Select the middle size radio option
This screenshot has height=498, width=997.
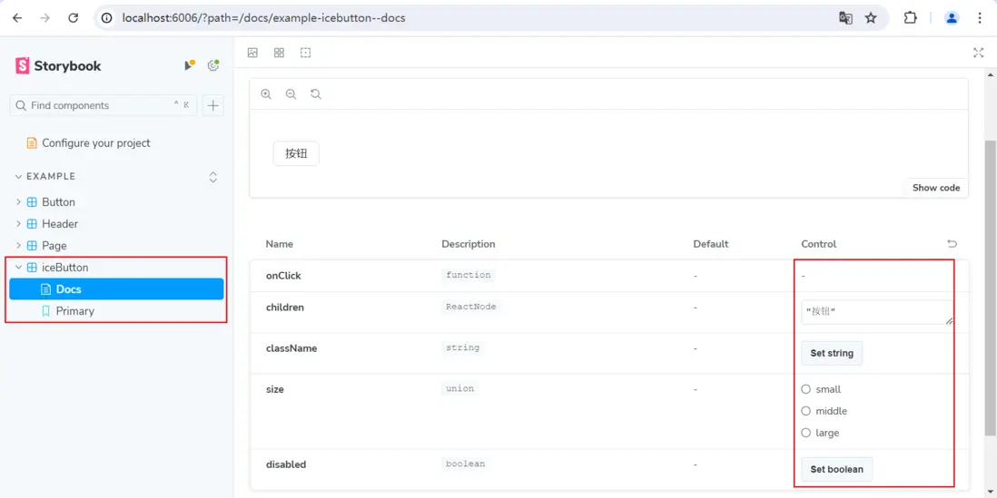click(805, 411)
